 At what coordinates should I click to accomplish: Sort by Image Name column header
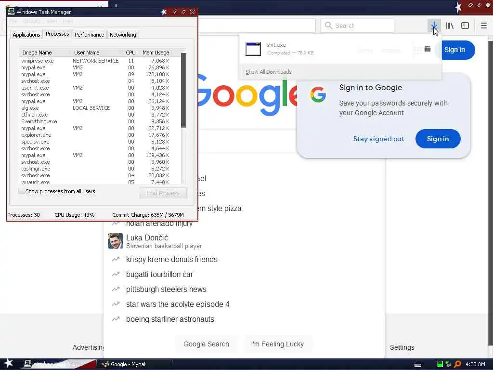pos(44,53)
